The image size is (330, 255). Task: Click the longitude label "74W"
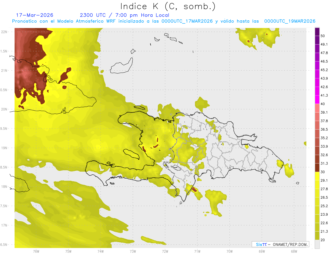(101, 251)
